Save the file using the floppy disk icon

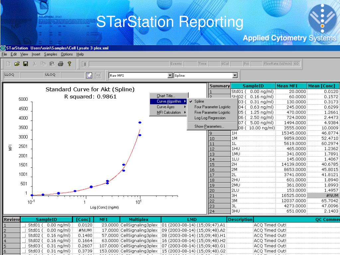coord(26,64)
